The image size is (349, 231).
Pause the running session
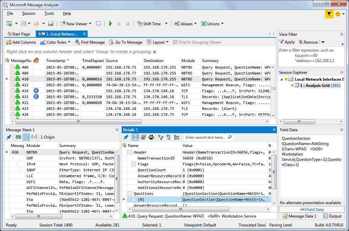pyautogui.click(x=119, y=24)
